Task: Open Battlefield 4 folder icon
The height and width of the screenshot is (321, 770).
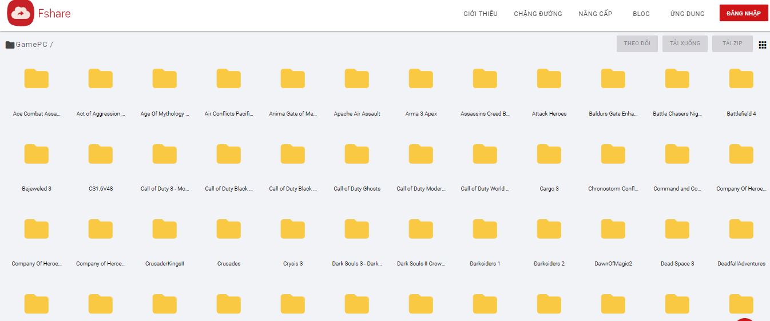Action: [x=741, y=78]
